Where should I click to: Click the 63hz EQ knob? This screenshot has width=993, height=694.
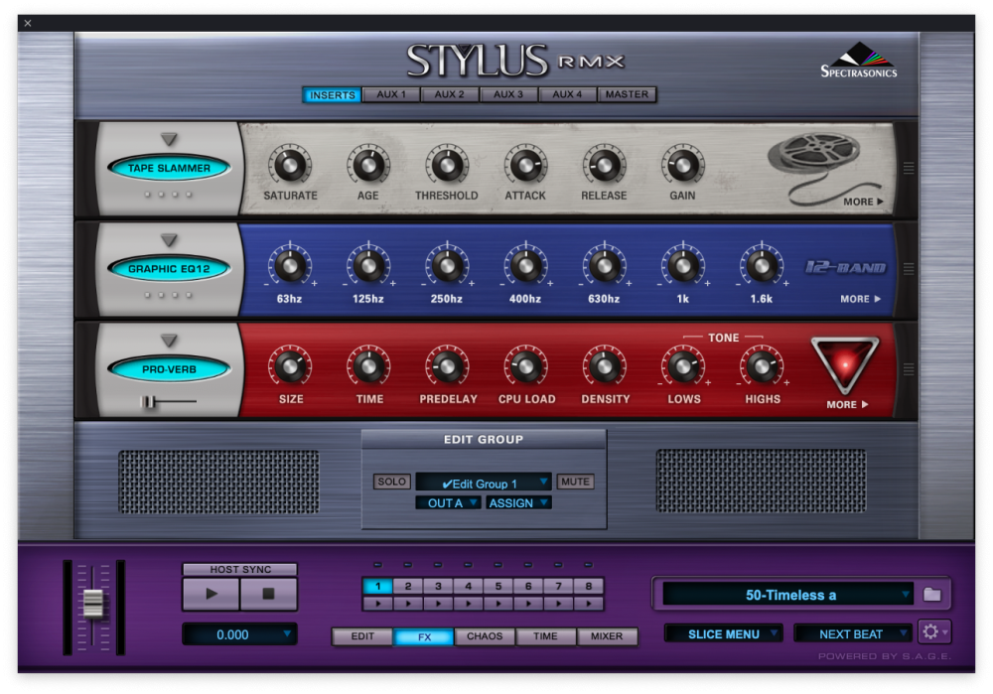point(289,267)
